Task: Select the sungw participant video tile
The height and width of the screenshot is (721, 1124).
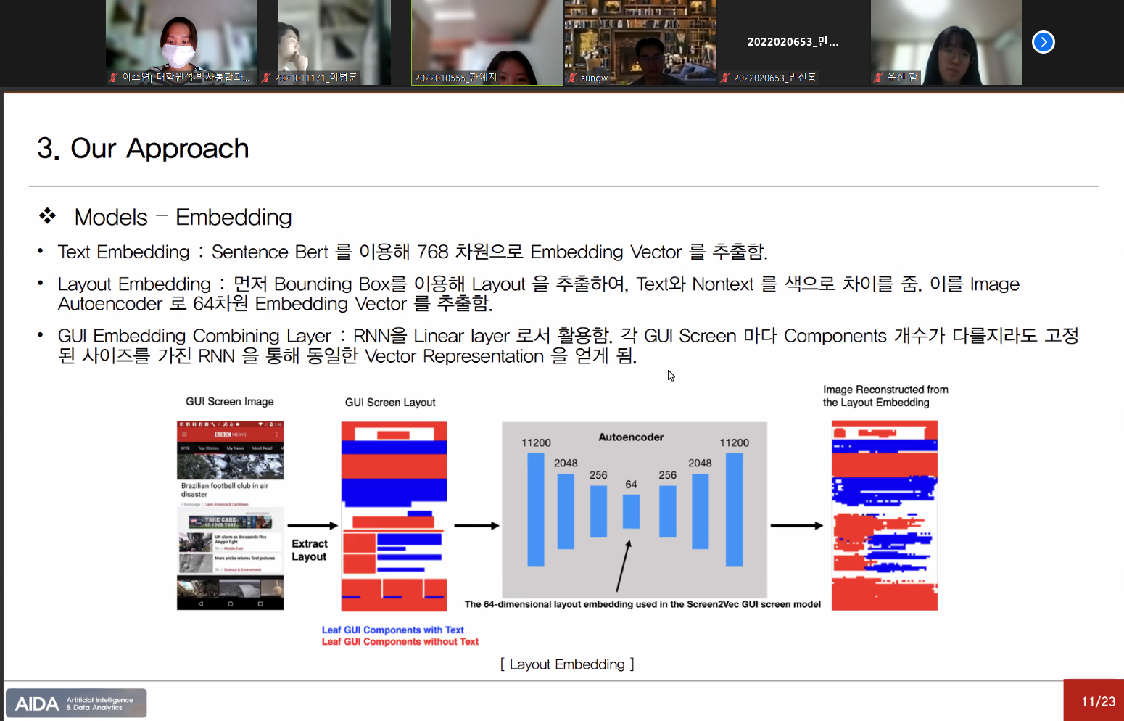Action: [x=640, y=42]
